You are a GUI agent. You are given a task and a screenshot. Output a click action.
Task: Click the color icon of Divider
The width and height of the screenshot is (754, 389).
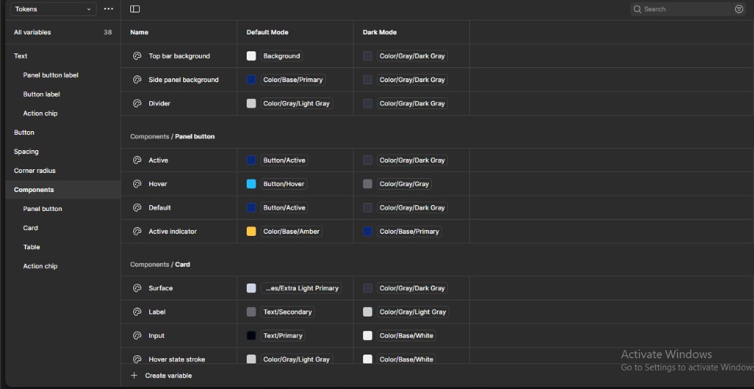pyautogui.click(x=137, y=103)
